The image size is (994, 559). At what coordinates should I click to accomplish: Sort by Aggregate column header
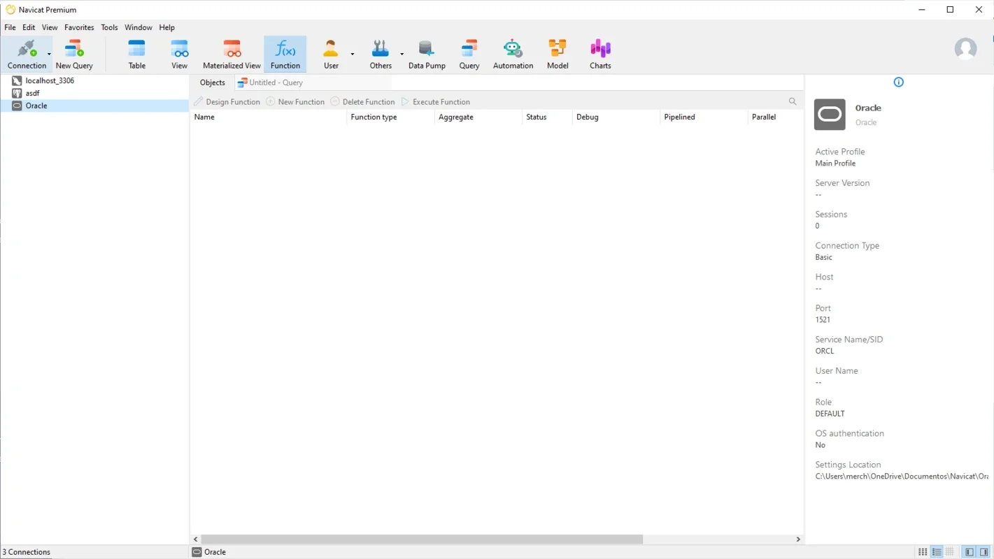point(478,117)
